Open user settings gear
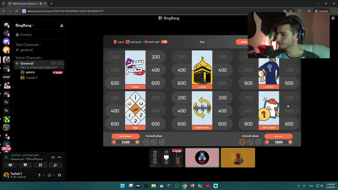 point(59,175)
